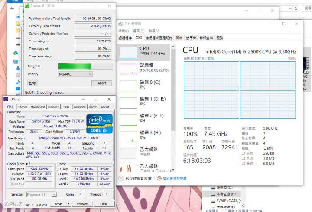Click down arrow of performance list scrollbar
Screen dimensions: 312x212
[173, 170]
